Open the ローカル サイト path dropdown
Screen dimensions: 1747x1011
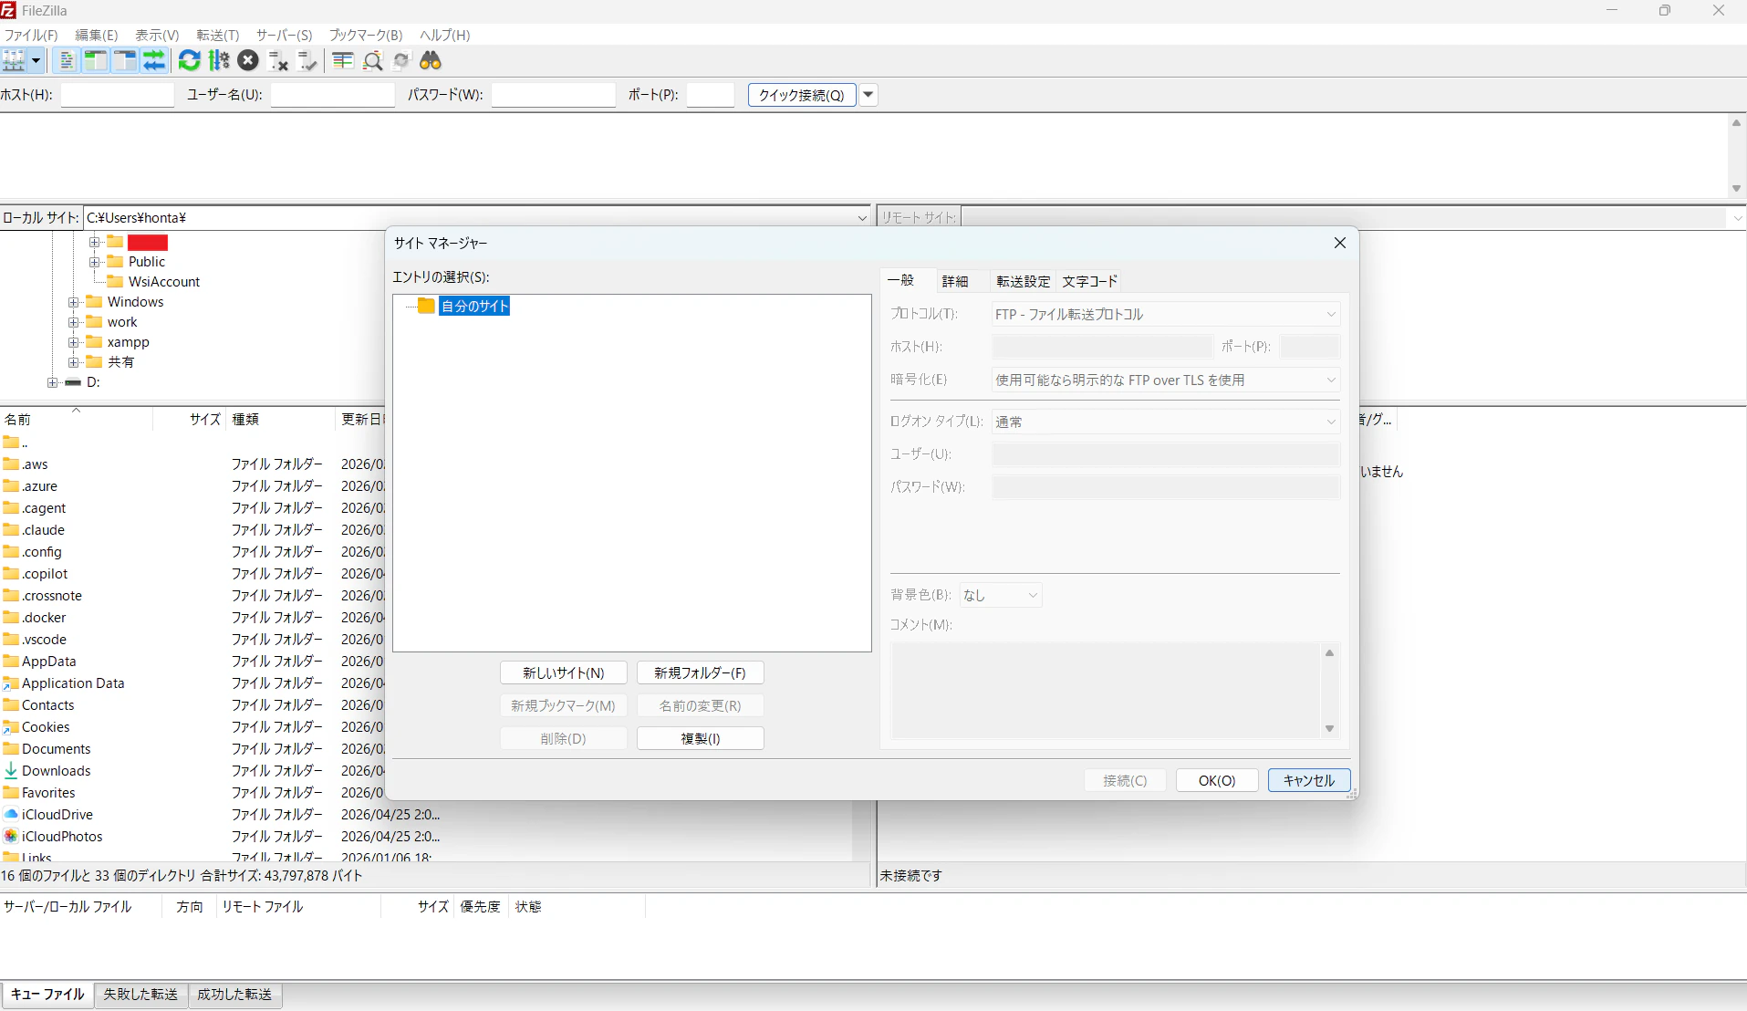(862, 218)
